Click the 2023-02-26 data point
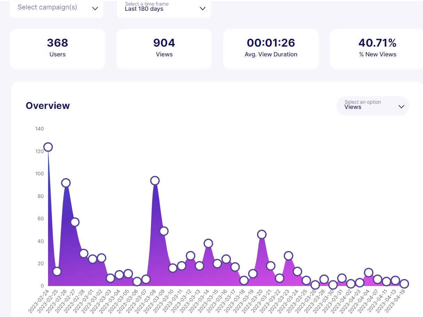Image resolution: width=423 pixels, height=317 pixels. tap(66, 183)
